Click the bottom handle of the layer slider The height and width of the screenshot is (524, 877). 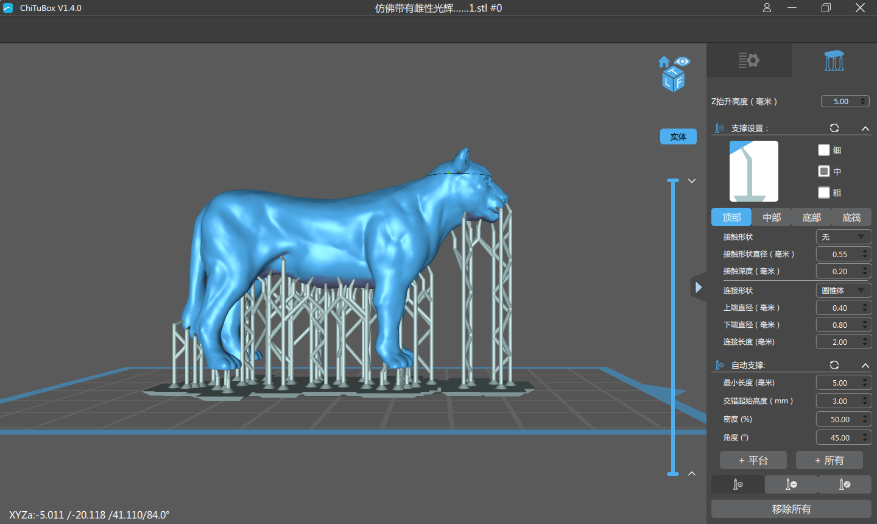coord(673,473)
